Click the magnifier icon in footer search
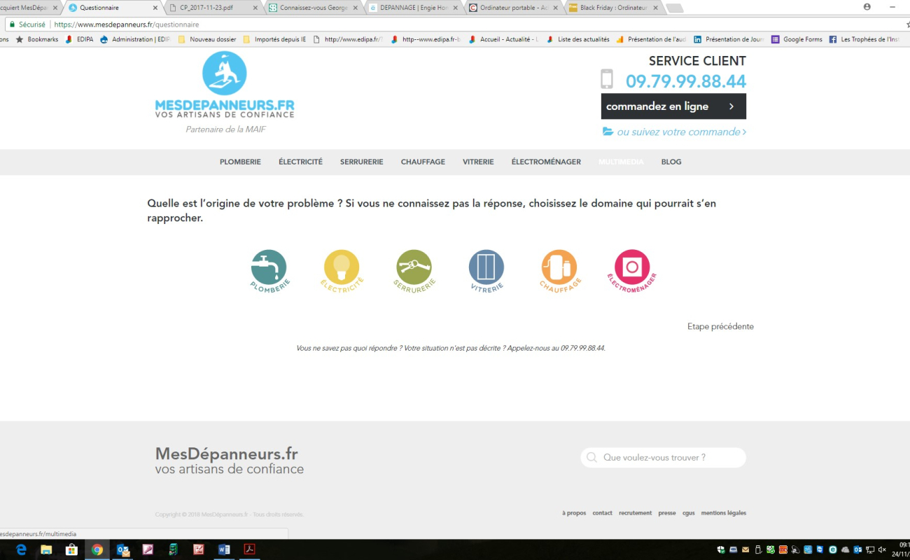 coord(591,457)
